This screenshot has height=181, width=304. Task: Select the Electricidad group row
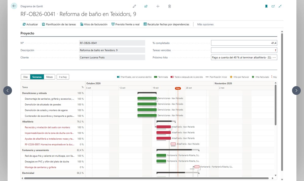(x=53, y=173)
